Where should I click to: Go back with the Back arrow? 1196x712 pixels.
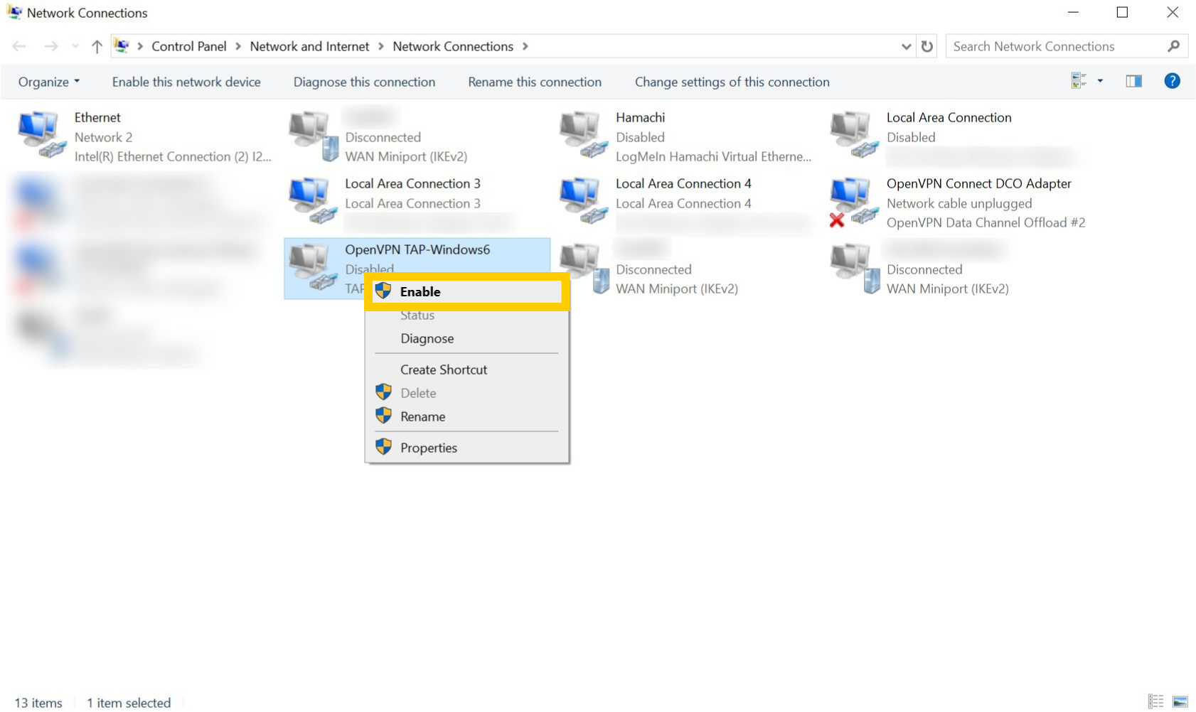click(x=19, y=47)
